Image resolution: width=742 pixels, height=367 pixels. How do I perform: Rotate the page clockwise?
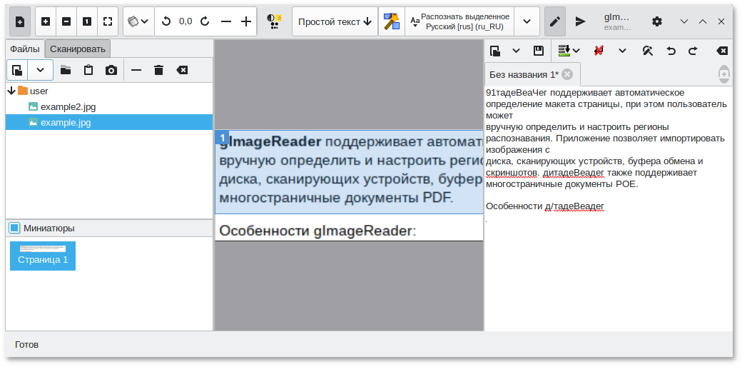pyautogui.click(x=205, y=21)
